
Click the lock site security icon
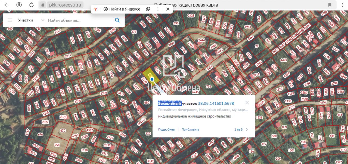43,5
